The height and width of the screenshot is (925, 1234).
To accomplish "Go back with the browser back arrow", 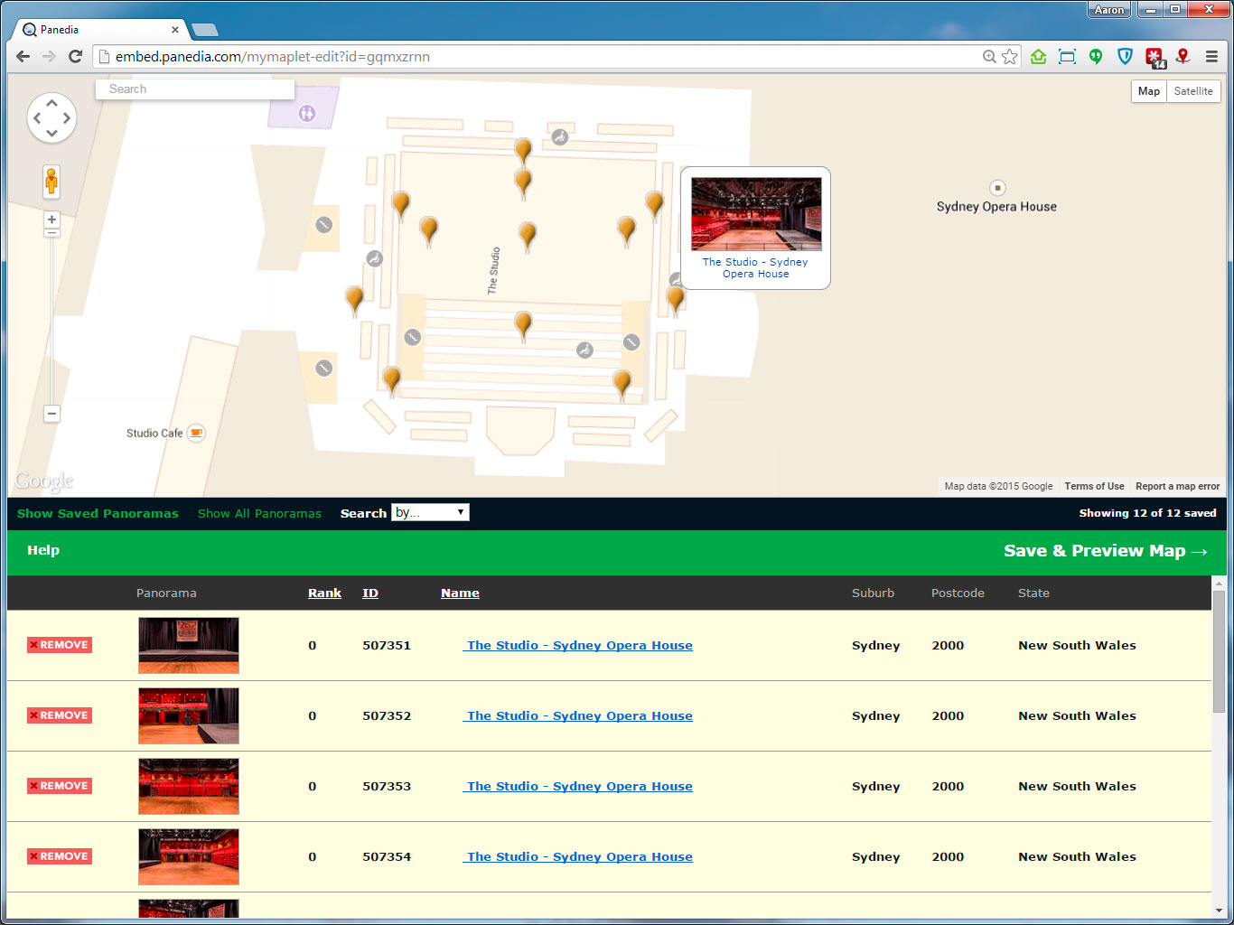I will click(x=23, y=56).
